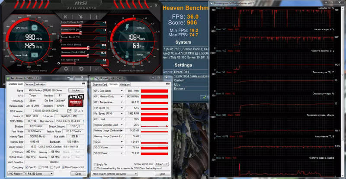
Task: Open the GPU Core Clock sensor dropdown
Action: (x=122, y=91)
